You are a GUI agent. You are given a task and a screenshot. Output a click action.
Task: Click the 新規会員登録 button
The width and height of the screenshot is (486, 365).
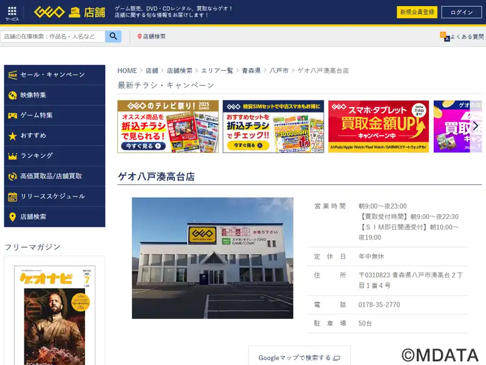pos(417,12)
